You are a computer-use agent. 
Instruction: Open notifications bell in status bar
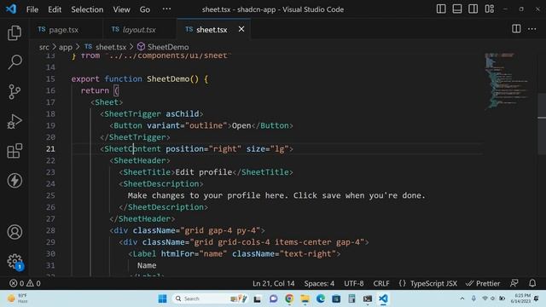[532, 283]
